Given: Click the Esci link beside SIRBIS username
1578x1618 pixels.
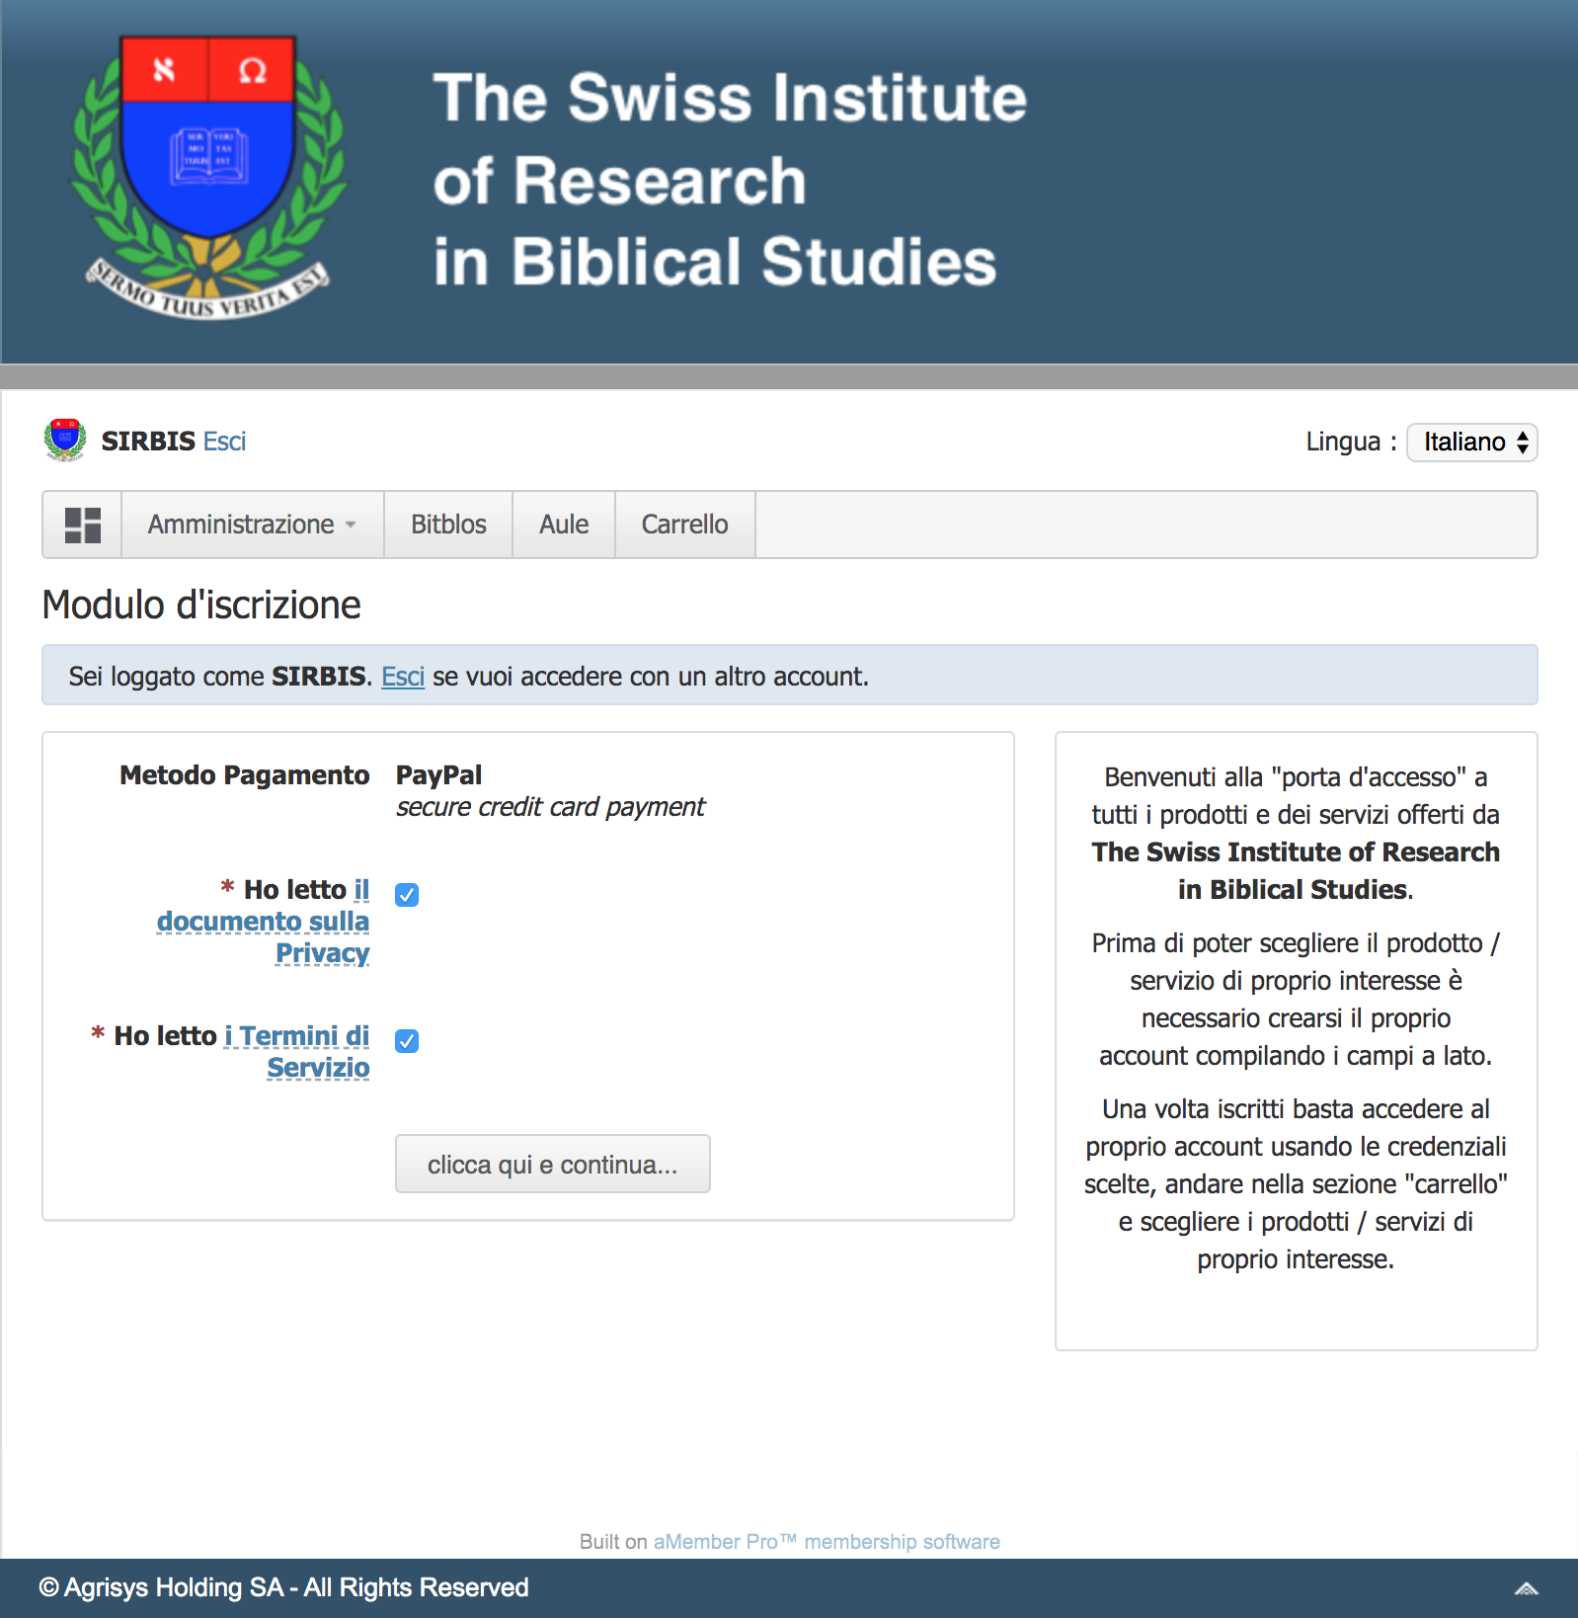Looking at the screenshot, I should pyautogui.click(x=224, y=441).
